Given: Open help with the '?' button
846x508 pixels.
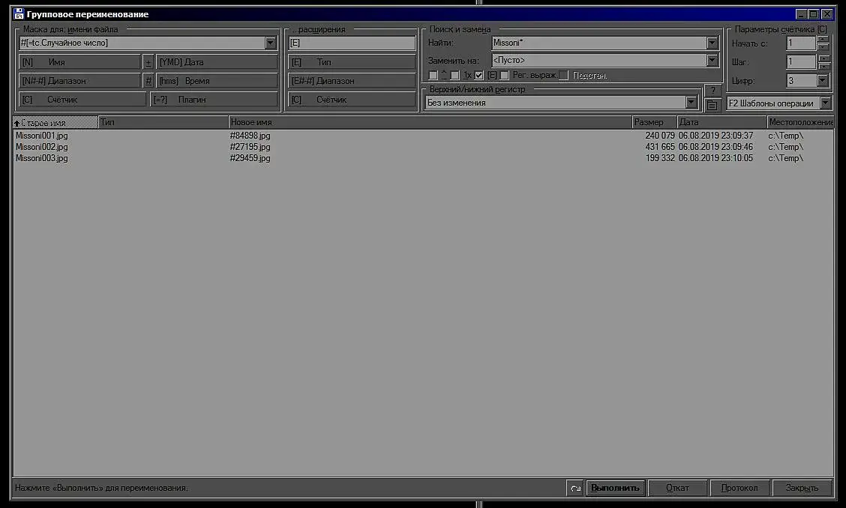Looking at the screenshot, I should (x=712, y=91).
